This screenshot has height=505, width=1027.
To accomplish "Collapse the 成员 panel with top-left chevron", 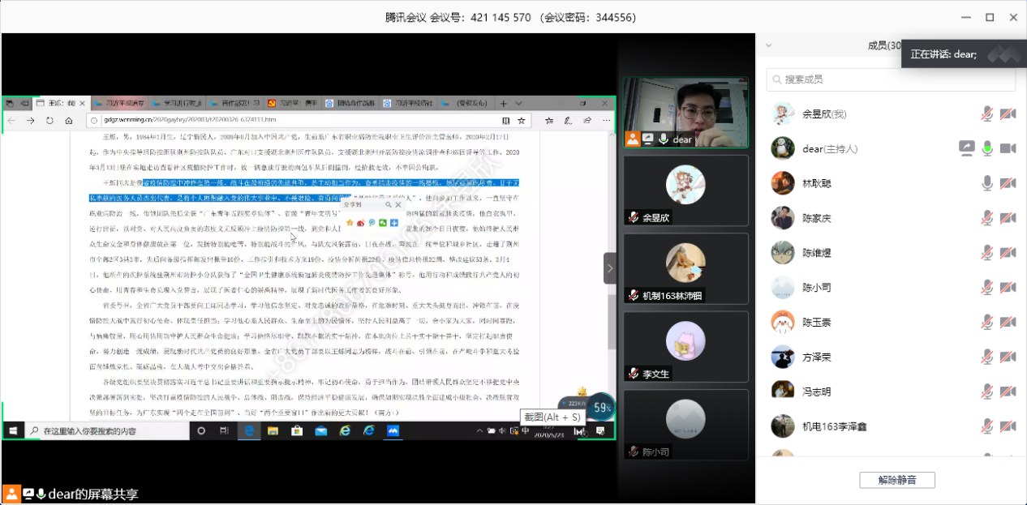I will [769, 46].
